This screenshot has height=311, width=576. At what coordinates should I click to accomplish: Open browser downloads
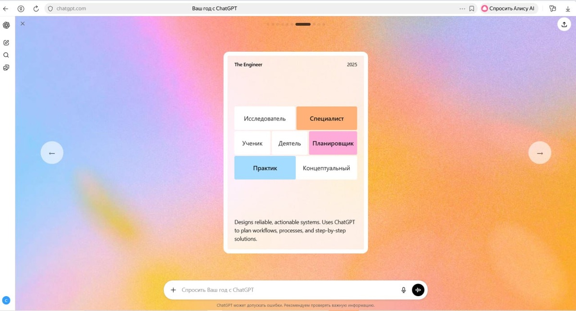(567, 9)
